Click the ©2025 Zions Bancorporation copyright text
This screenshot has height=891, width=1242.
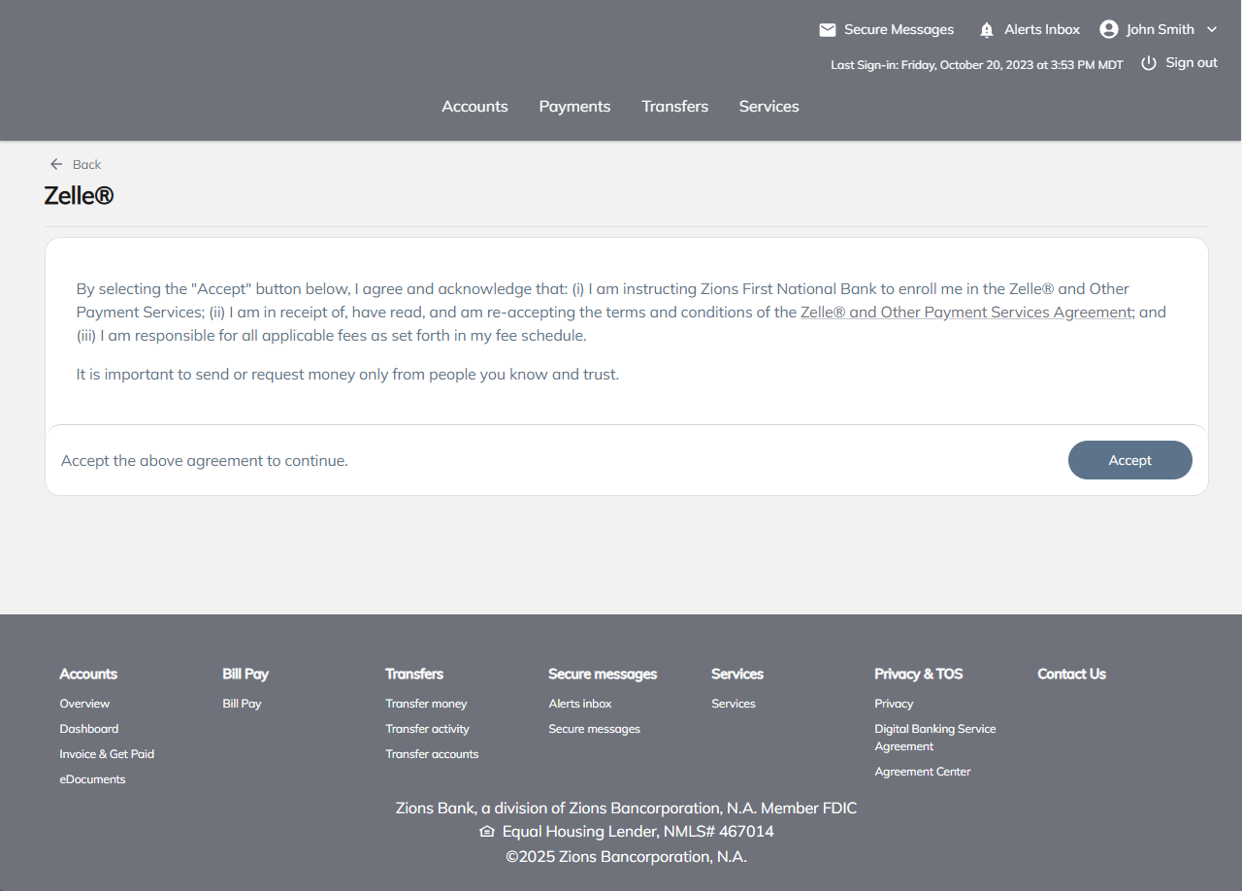point(626,856)
